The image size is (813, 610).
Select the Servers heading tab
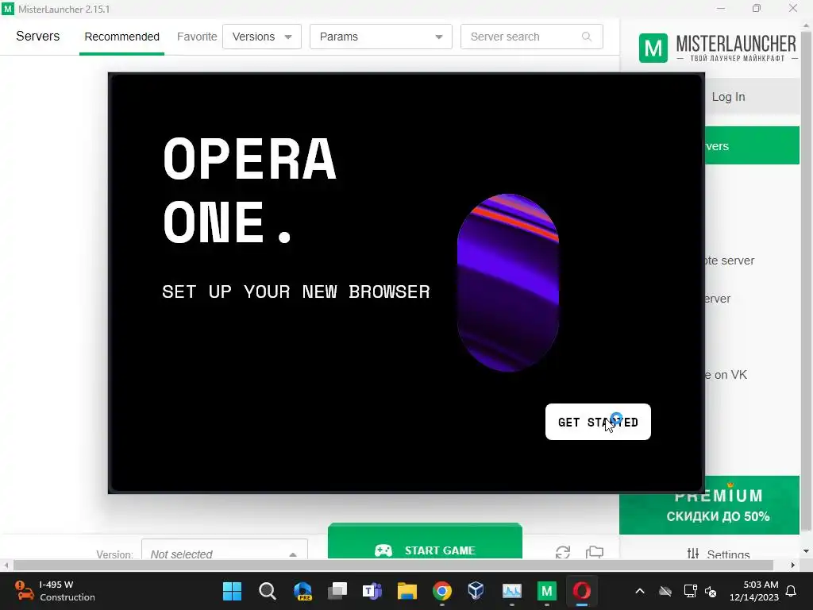tap(38, 37)
